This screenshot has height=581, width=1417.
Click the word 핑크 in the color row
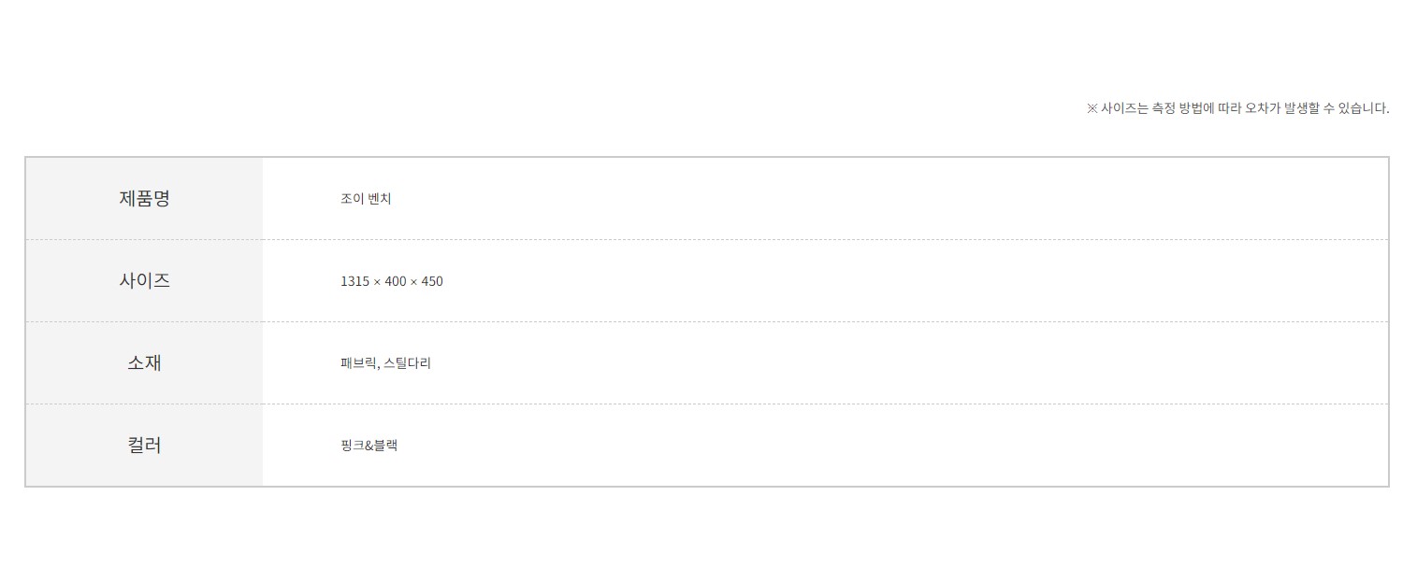[351, 446]
